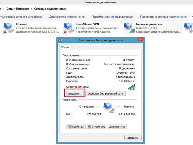Select the Беспроводная сеть adapter icon
The height and width of the screenshot is (145, 193).
pyautogui.click(x=129, y=28)
